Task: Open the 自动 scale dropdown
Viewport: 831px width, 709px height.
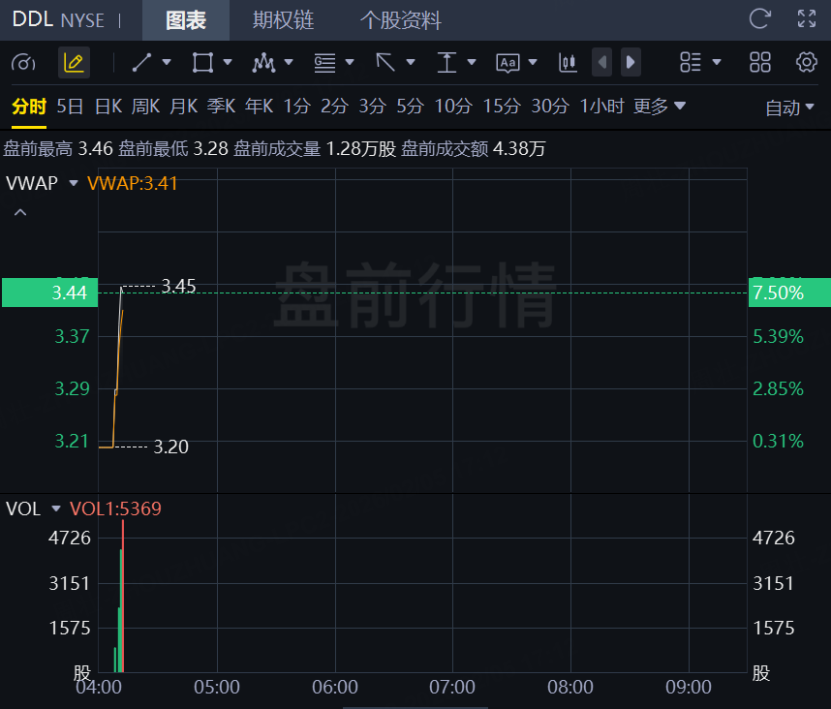Action: [x=789, y=108]
